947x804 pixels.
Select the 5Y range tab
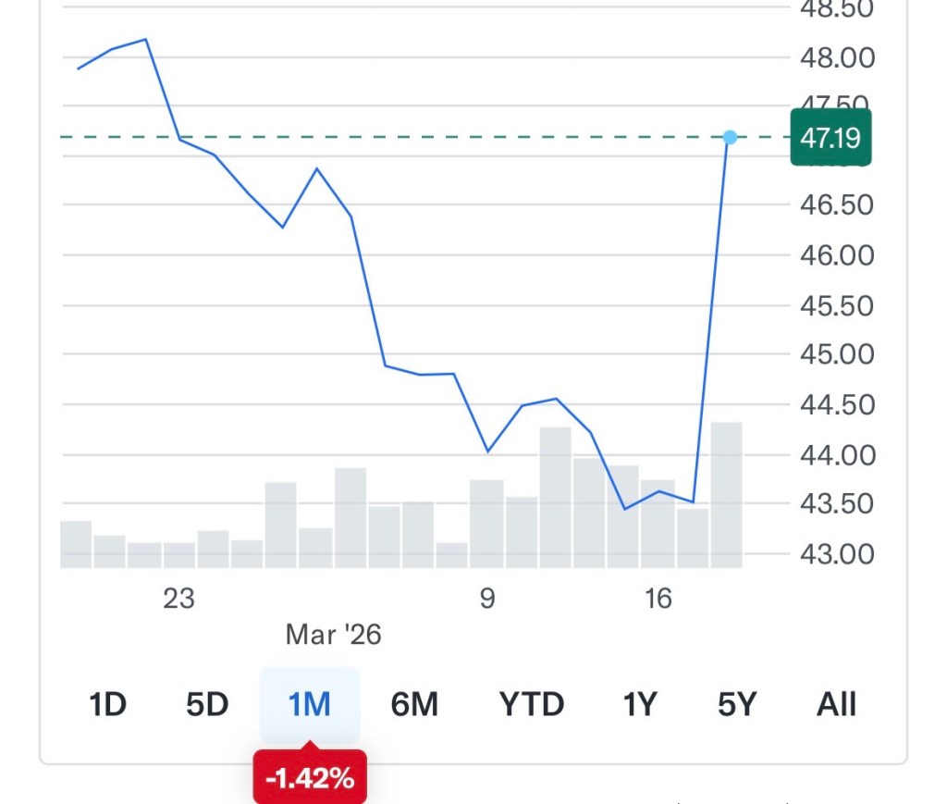tap(737, 705)
